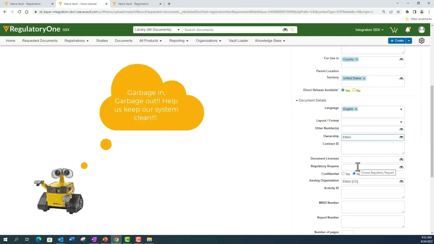
Task: Open the Document Licenses binoculars lookup
Action: click(401, 160)
